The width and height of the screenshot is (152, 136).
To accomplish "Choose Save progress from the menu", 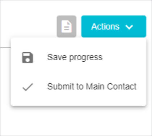I will [79, 57].
